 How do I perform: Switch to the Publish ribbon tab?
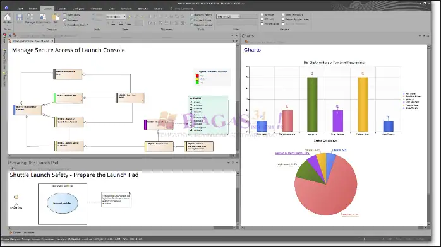(61, 9)
